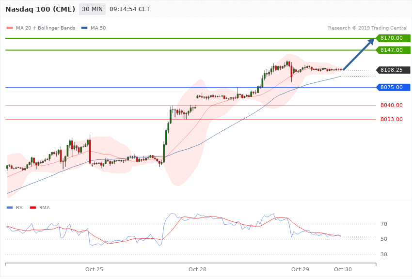
Task: Click the RSI 30 level label
Action: coord(383,254)
